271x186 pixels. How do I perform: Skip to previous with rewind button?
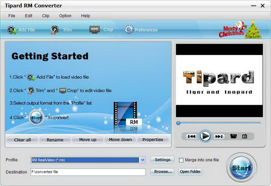192,137
